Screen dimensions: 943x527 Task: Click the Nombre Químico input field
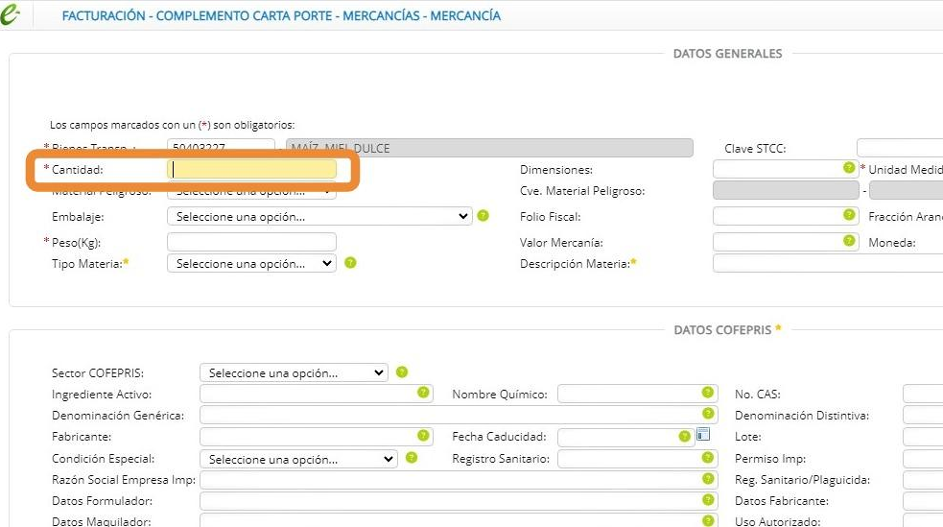[638, 394]
